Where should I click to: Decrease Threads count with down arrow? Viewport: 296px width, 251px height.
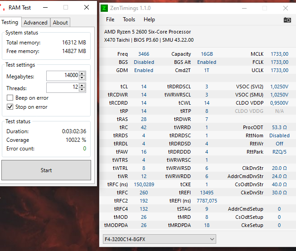tap(82, 89)
